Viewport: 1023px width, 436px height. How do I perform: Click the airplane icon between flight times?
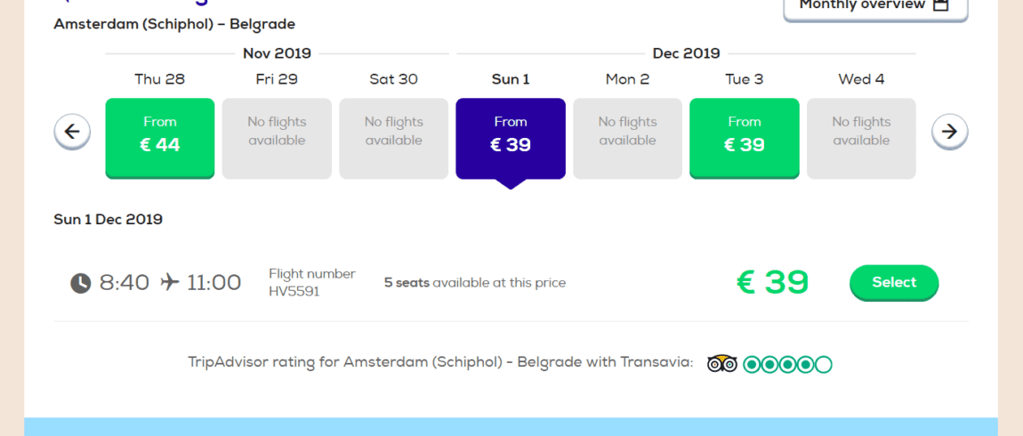[169, 283]
